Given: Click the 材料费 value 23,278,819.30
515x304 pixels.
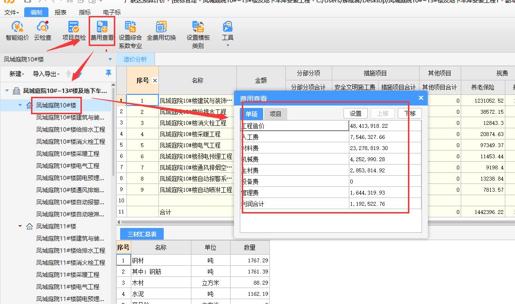Looking at the screenshot, I should pos(369,148).
